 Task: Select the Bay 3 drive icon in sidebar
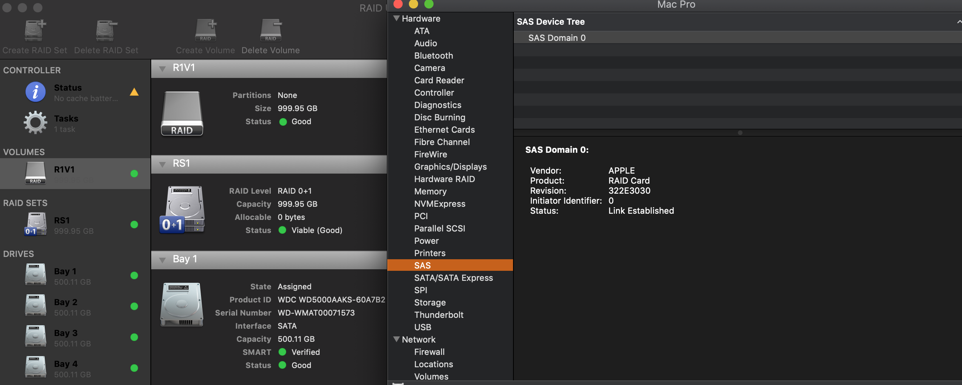[35, 336]
